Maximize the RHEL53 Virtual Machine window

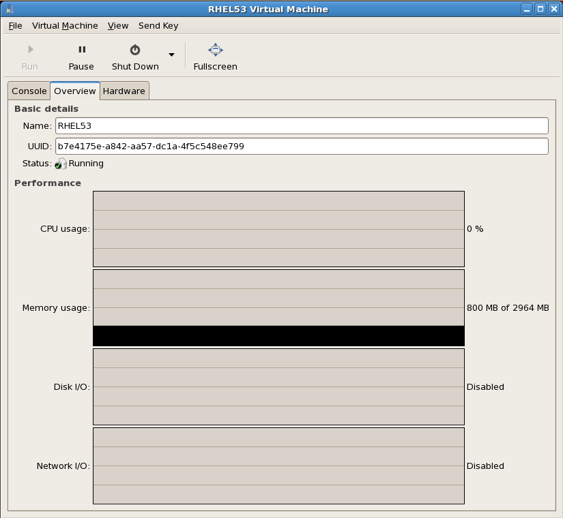540,9
